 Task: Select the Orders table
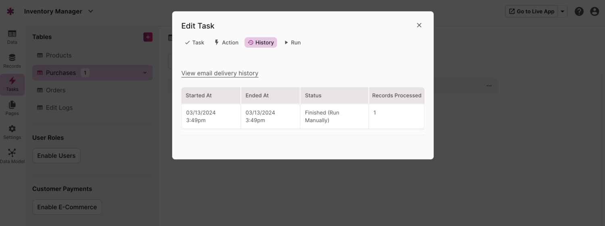[92, 90]
